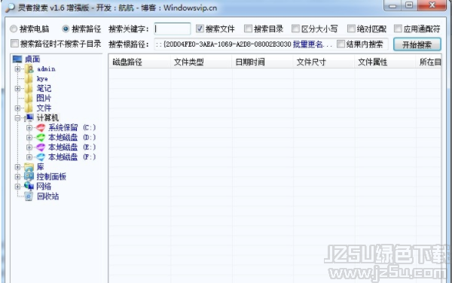
Task: Select the 搜索电脑 radio button
Action: [14, 29]
